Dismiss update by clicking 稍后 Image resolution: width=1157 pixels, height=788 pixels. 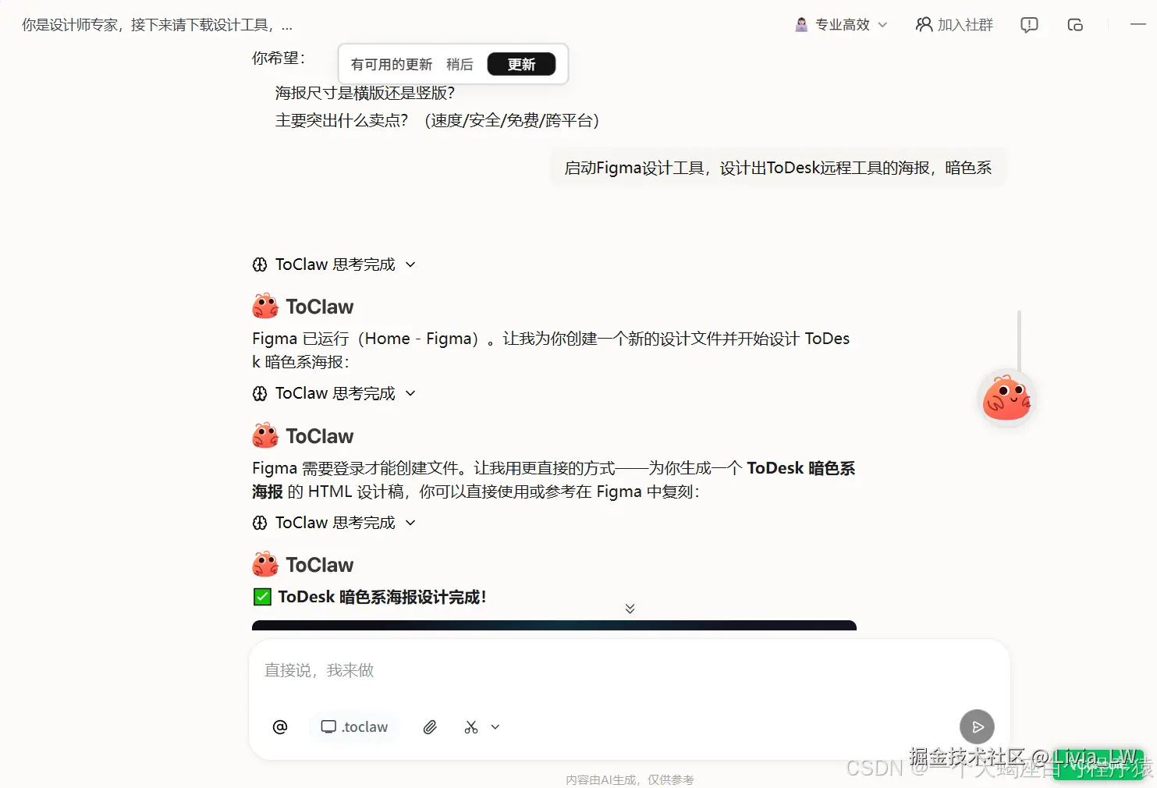point(460,65)
